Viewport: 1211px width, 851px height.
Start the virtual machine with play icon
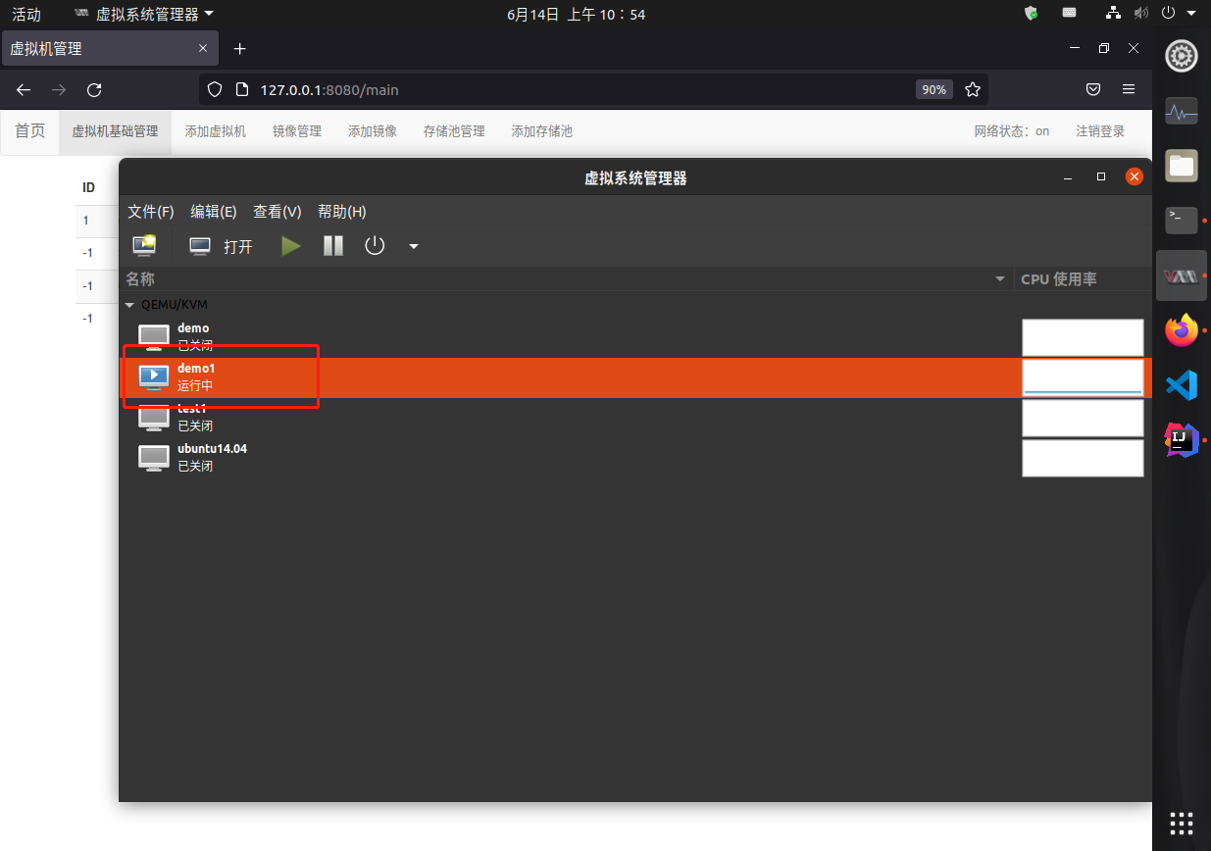(291, 246)
